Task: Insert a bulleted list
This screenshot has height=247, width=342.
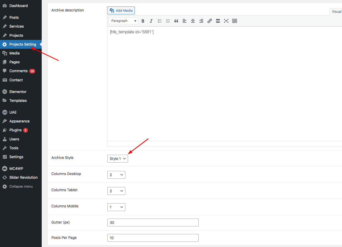Action: click(x=160, y=21)
